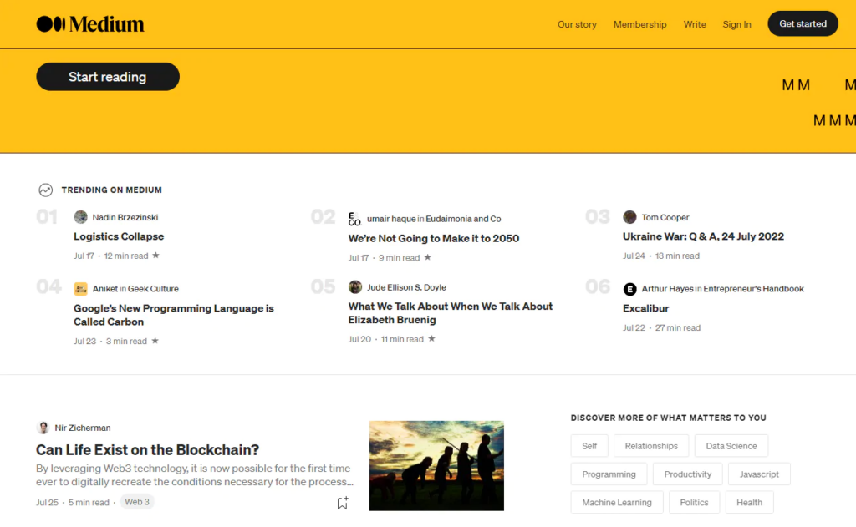This screenshot has height=527, width=856.
Task: Select Write in the top navigation
Action: [x=695, y=24]
